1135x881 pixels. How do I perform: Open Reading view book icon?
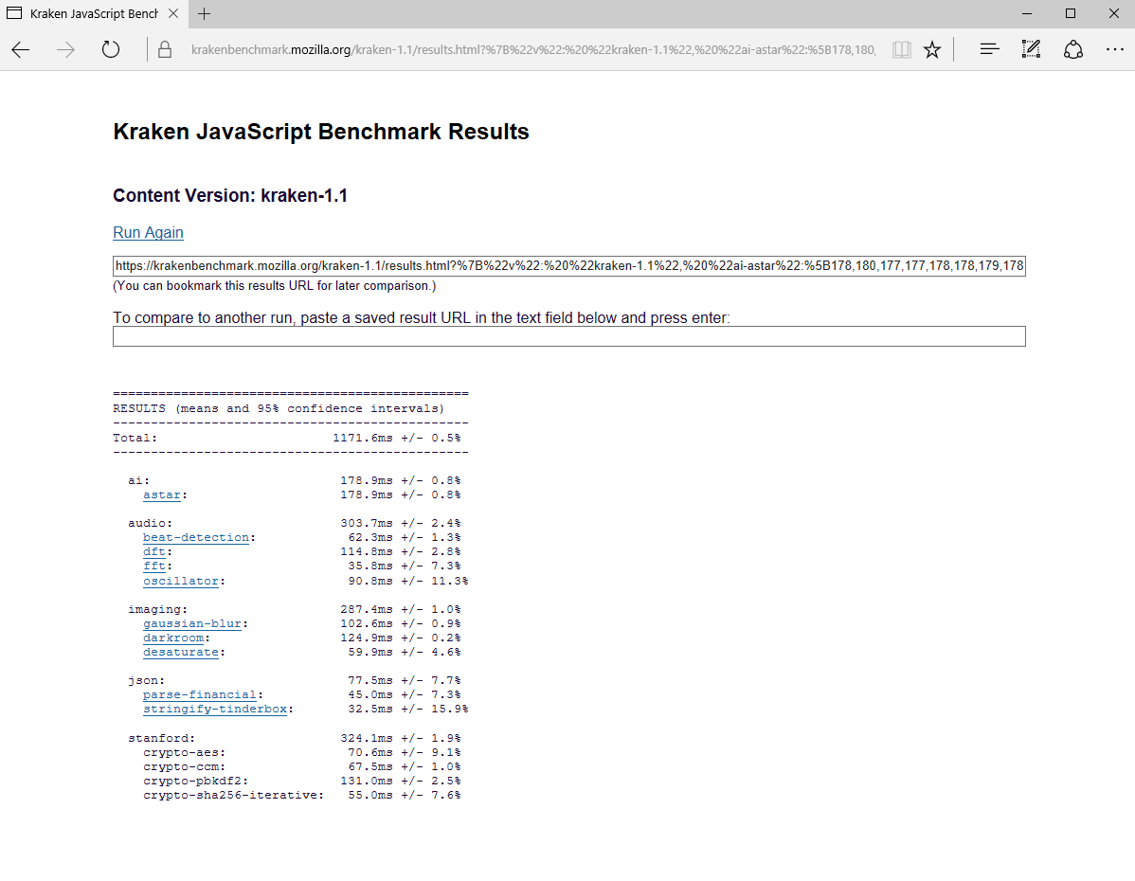point(901,49)
